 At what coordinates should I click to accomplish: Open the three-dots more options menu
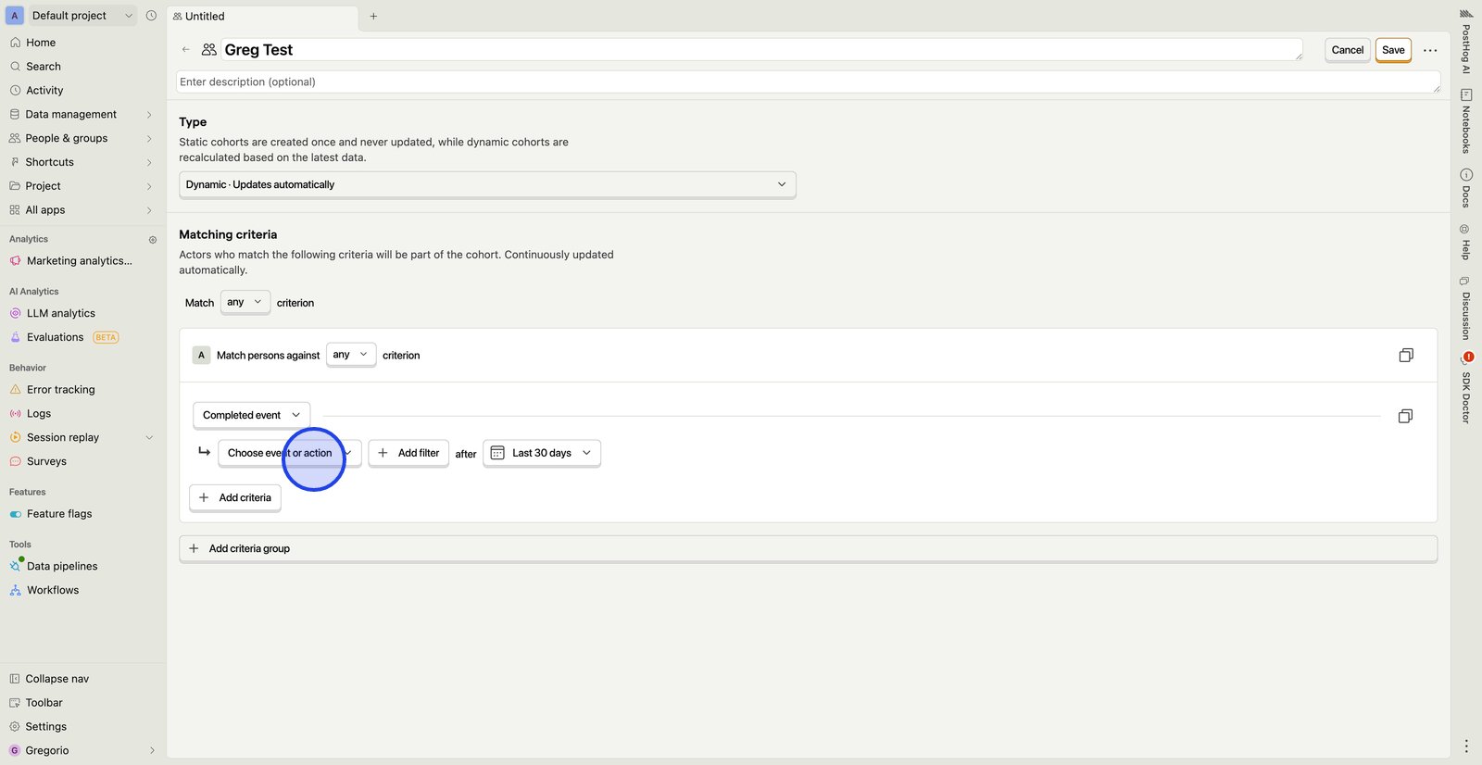[1430, 50]
